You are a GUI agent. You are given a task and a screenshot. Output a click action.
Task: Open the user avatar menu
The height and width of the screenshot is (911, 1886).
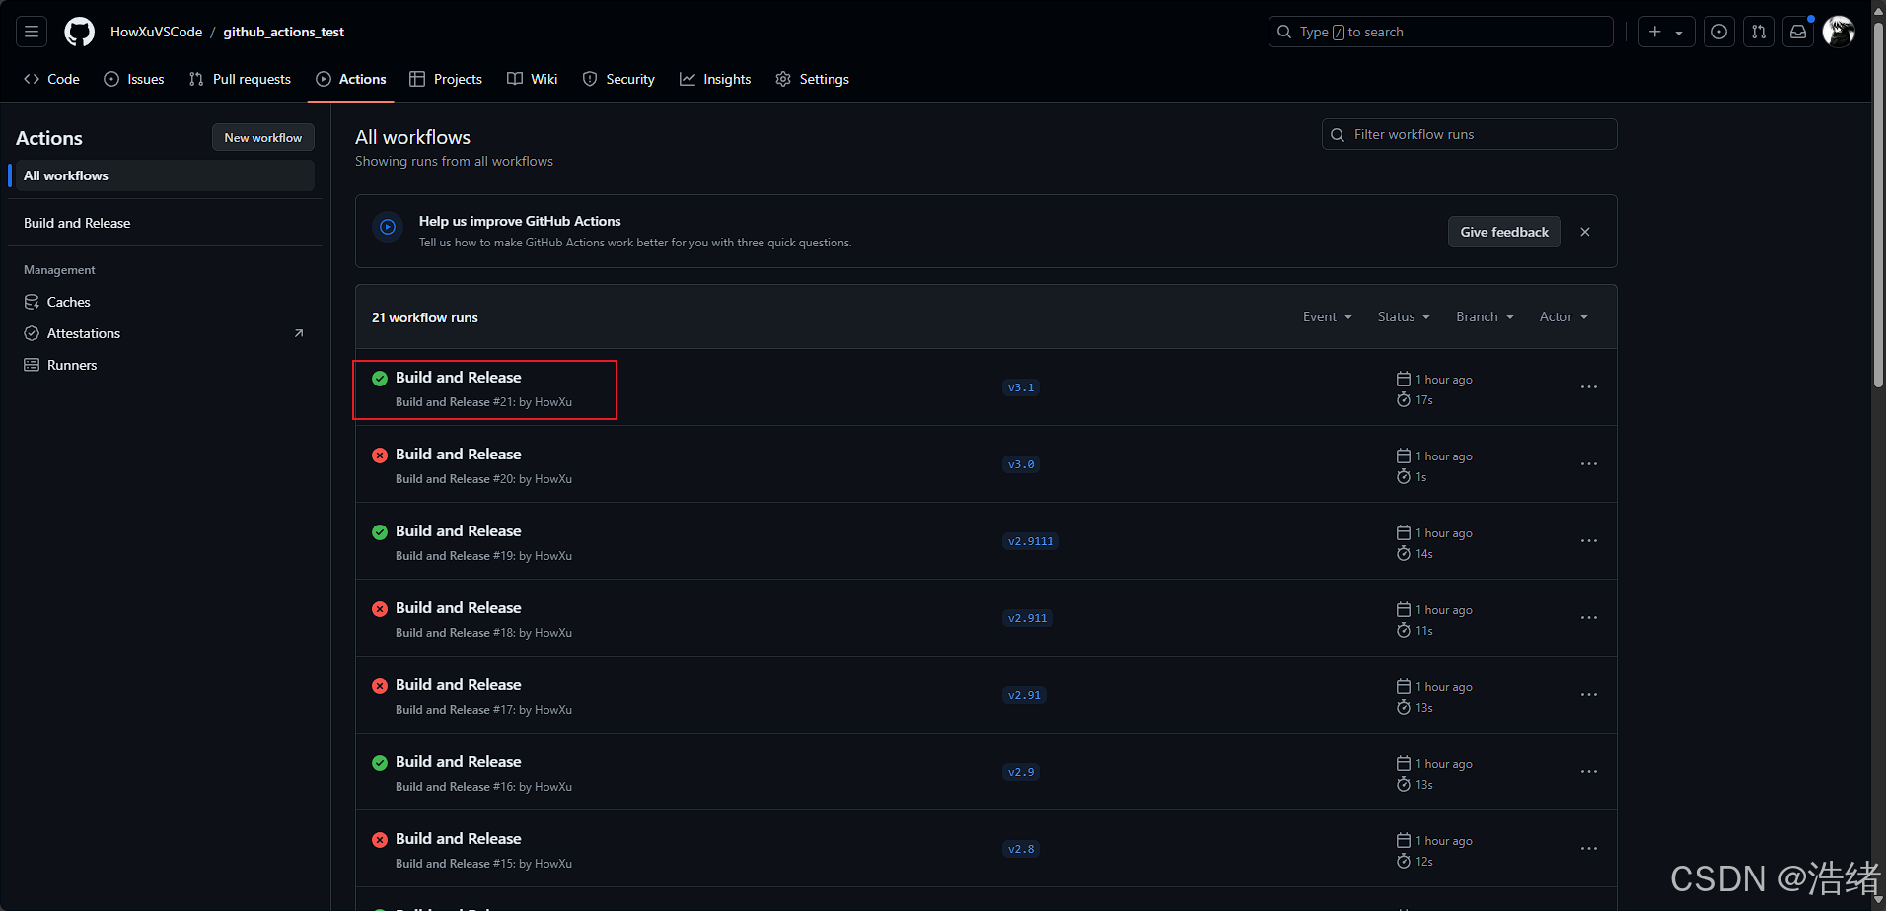(1839, 32)
